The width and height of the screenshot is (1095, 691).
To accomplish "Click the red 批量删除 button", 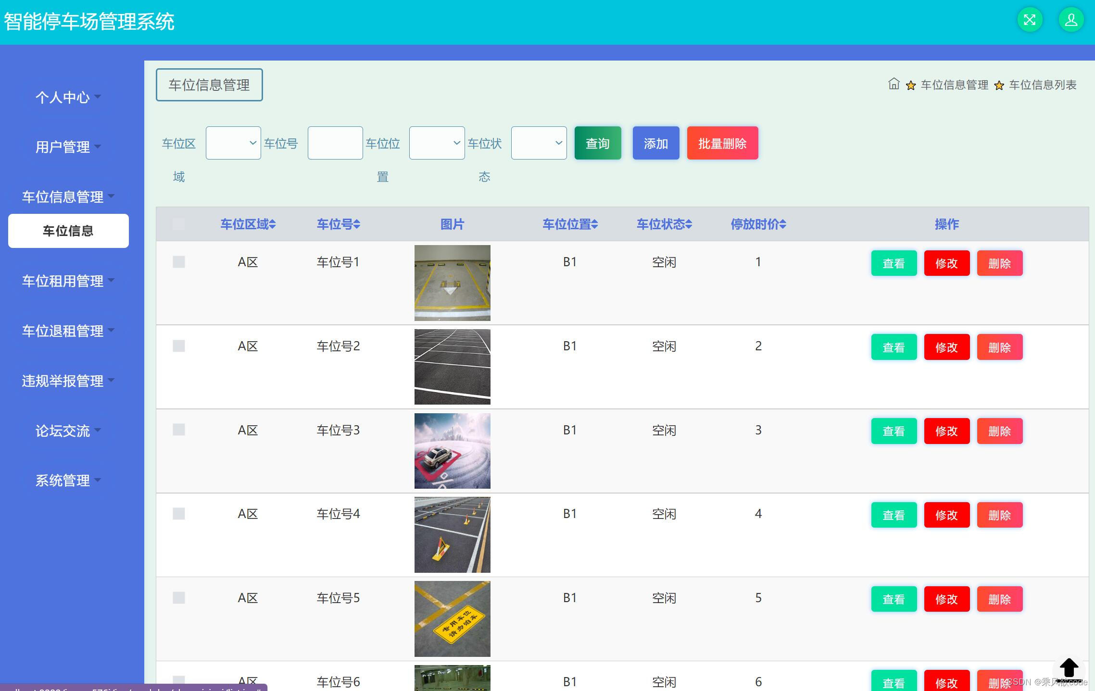I will 722,143.
